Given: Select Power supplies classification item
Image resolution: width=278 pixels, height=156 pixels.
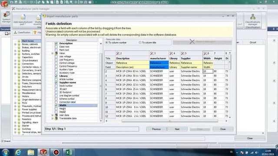Looking at the screenshot, I should click(x=29, y=109).
